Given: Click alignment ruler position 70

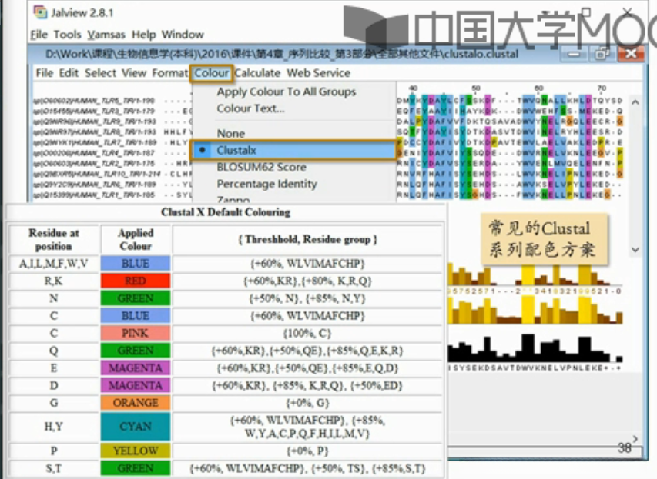Looking at the screenshot, I should pos(602,88).
